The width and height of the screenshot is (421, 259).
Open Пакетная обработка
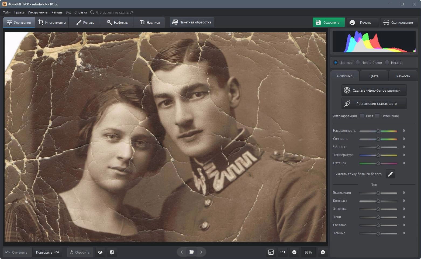click(x=192, y=22)
